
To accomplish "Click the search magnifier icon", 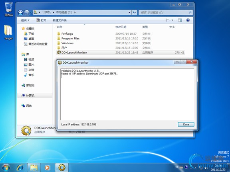I will [x=190, y=12].
